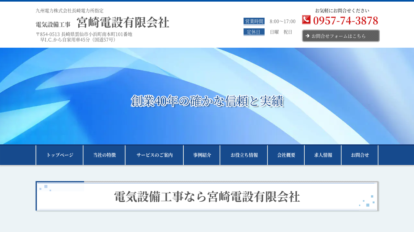This screenshot has height=232, width=414.
Task: Go to トップページ in navigation
Action: tap(60, 155)
